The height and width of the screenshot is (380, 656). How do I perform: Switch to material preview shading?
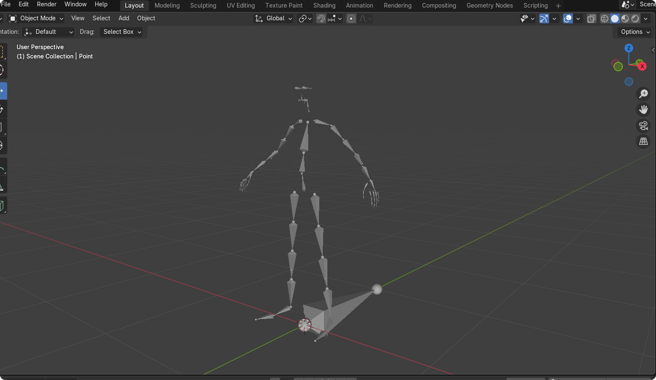click(x=625, y=18)
